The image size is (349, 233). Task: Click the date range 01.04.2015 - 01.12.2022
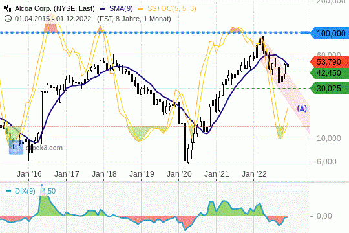coord(53,19)
